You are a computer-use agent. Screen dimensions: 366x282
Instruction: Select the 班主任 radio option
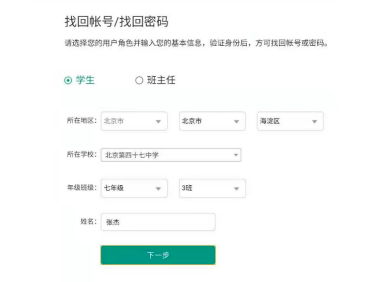click(x=139, y=81)
